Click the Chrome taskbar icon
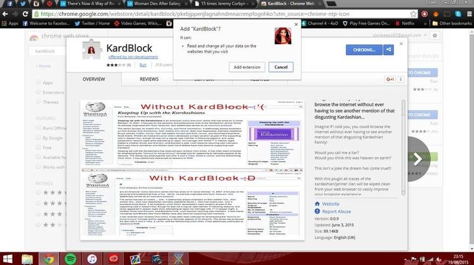Viewport: 474px width, 265px height. point(49,259)
